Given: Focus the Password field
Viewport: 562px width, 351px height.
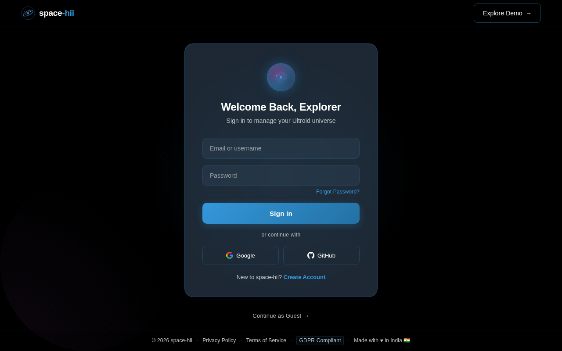Looking at the screenshot, I should (281, 175).
